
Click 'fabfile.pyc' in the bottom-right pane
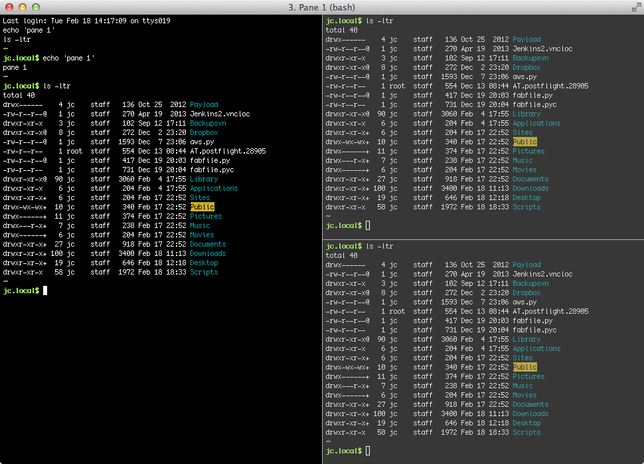[x=534, y=330]
